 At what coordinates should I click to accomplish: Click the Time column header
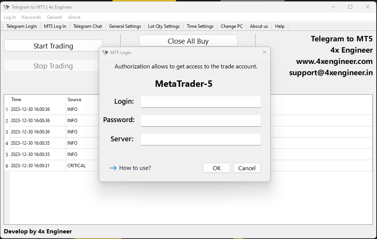[38, 100]
